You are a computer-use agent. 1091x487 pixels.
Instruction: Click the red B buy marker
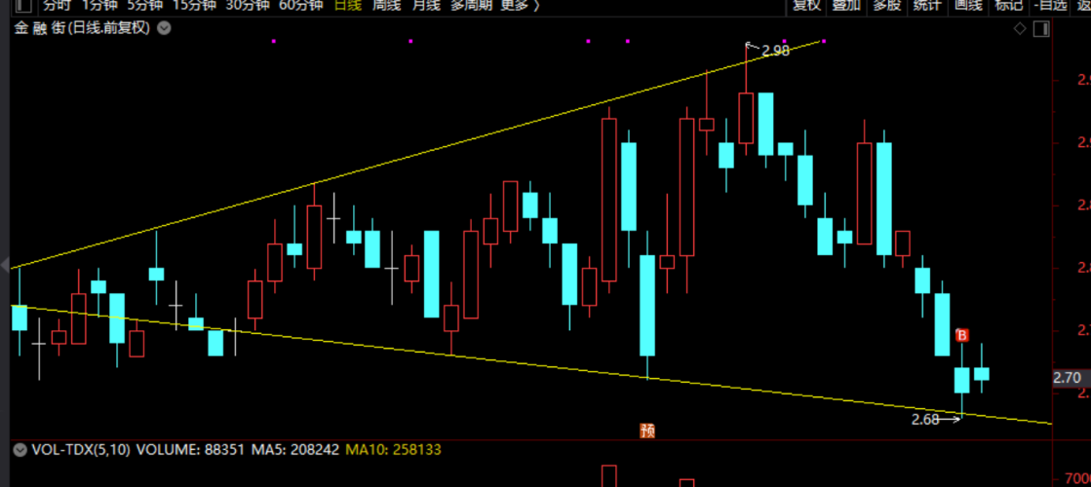pyautogui.click(x=962, y=336)
